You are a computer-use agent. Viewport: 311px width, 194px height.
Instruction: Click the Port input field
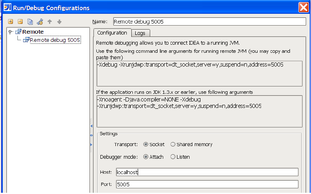pos(207,184)
